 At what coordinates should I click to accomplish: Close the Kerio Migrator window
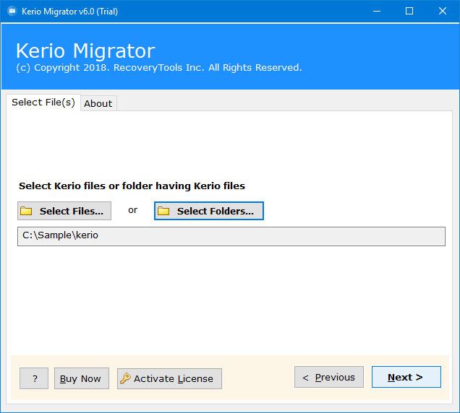coord(443,11)
